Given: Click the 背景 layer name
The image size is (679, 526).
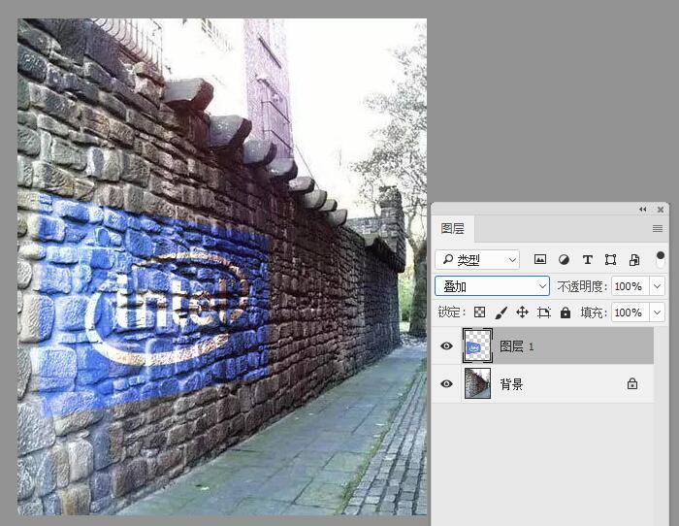Looking at the screenshot, I should (511, 384).
